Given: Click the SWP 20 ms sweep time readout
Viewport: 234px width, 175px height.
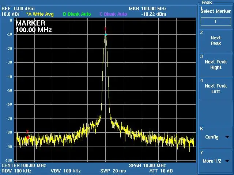Looking at the screenshot, I should pyautogui.click(x=113, y=171).
